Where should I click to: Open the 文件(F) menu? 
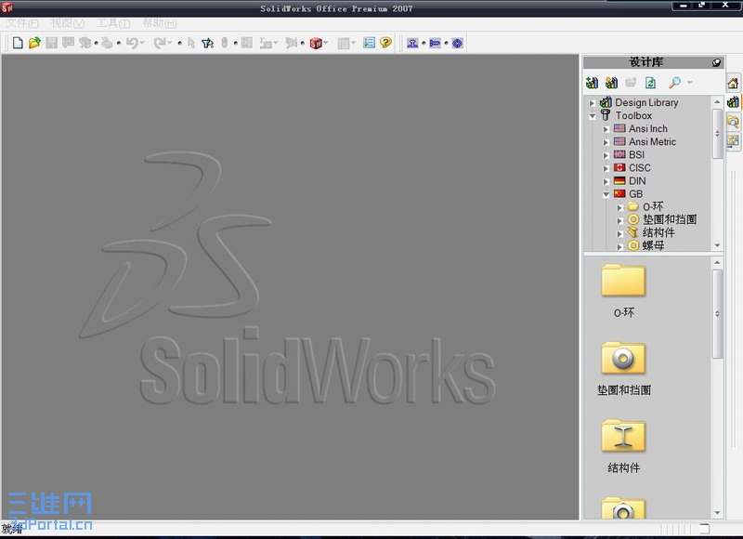tap(21, 23)
